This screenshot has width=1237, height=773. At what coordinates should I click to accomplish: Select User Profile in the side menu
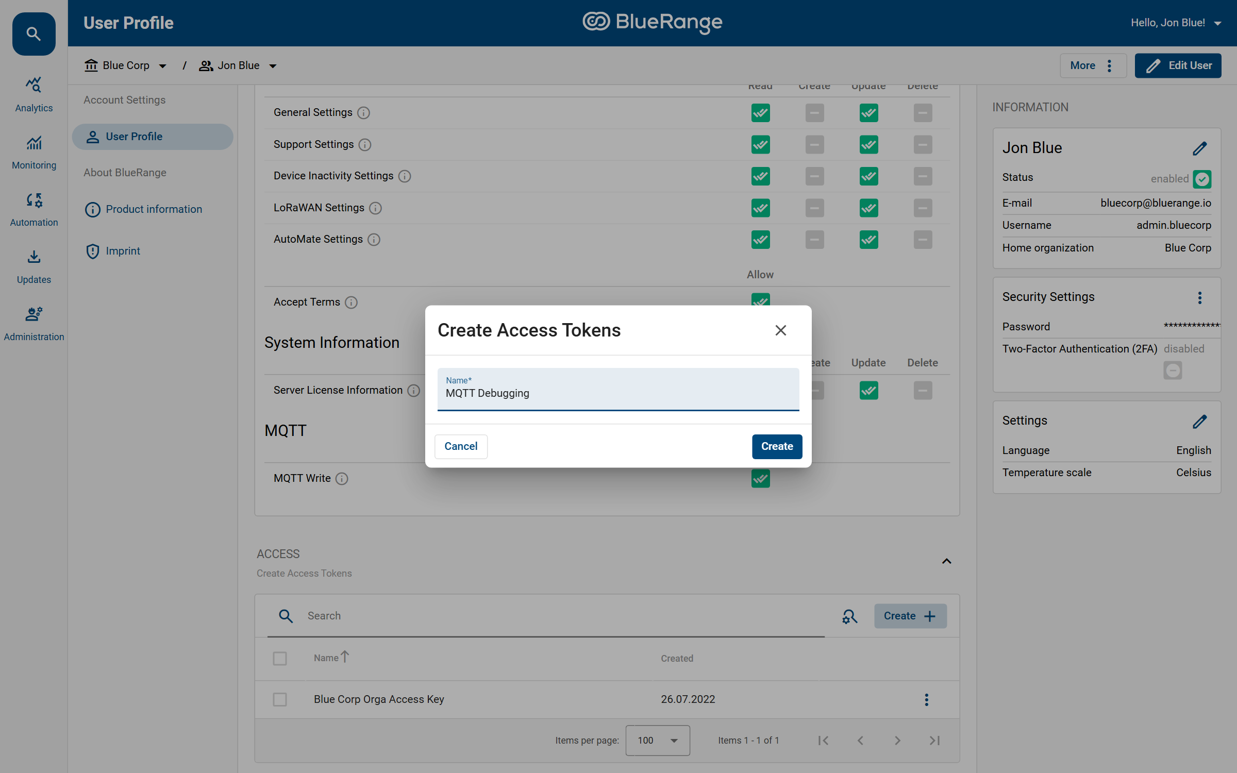point(153,137)
